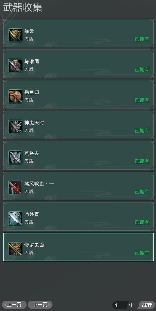Click 已拥有 status on 与谁同 row
The height and width of the screenshot is (311, 156).
click(142, 70)
